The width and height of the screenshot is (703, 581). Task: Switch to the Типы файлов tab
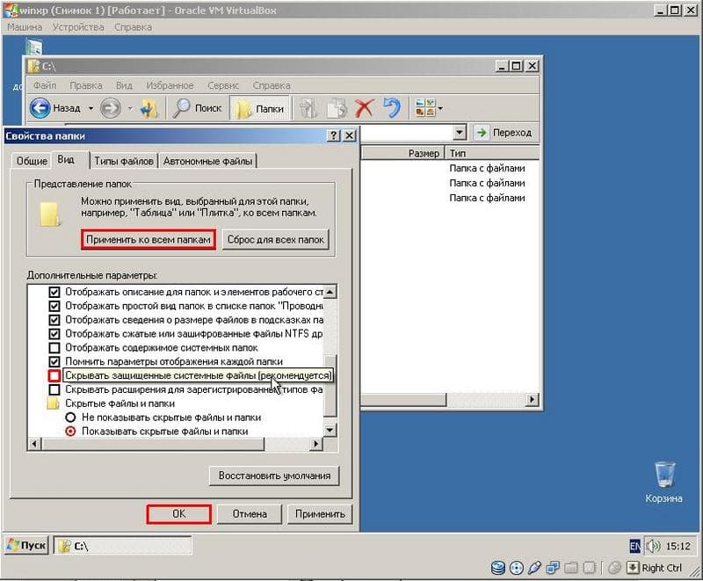(x=124, y=161)
